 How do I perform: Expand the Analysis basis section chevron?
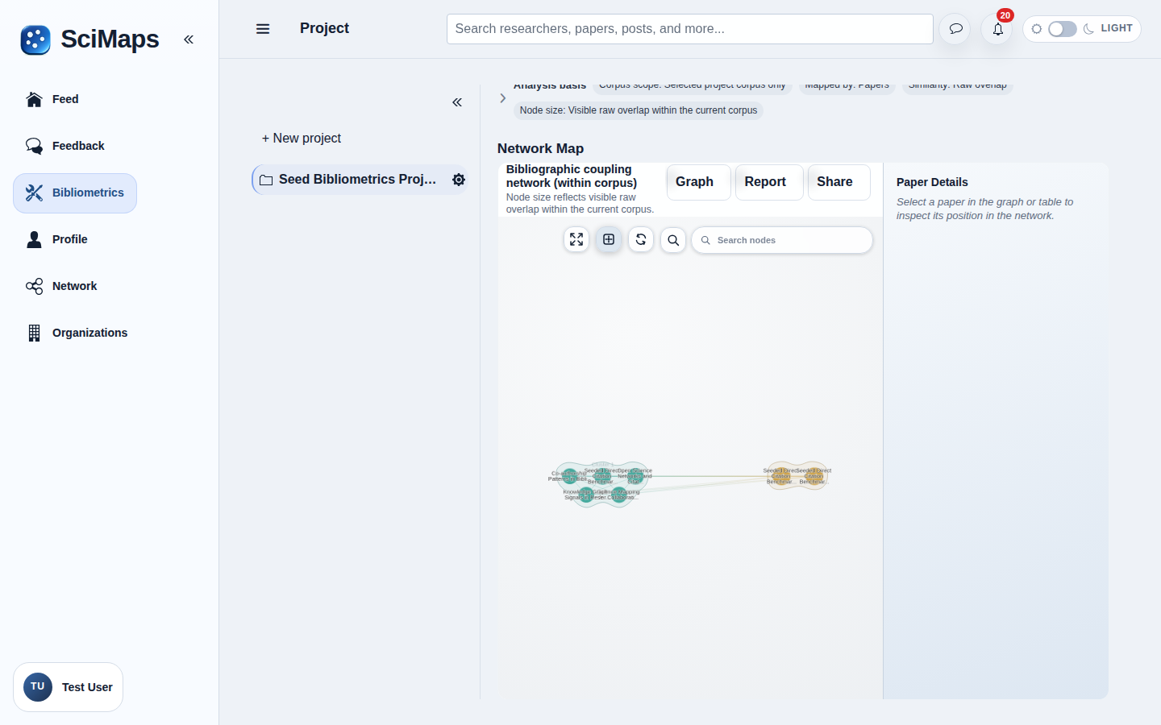click(503, 98)
